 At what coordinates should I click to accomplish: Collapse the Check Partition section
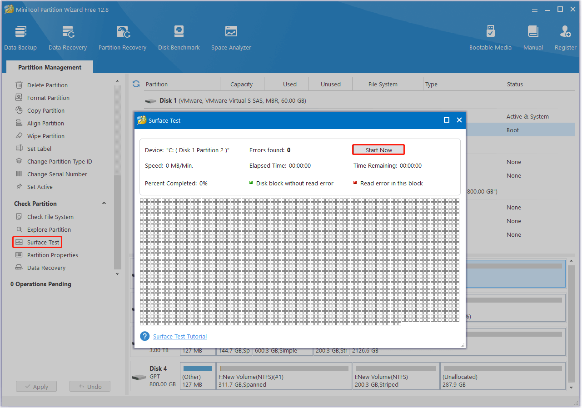pyautogui.click(x=104, y=204)
